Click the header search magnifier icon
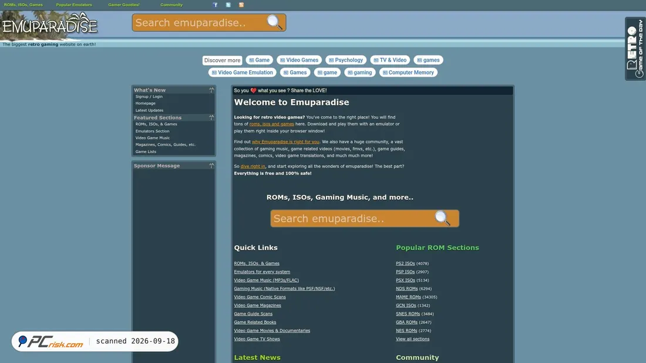 click(x=274, y=22)
